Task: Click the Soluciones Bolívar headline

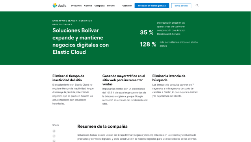Action: click(80, 41)
